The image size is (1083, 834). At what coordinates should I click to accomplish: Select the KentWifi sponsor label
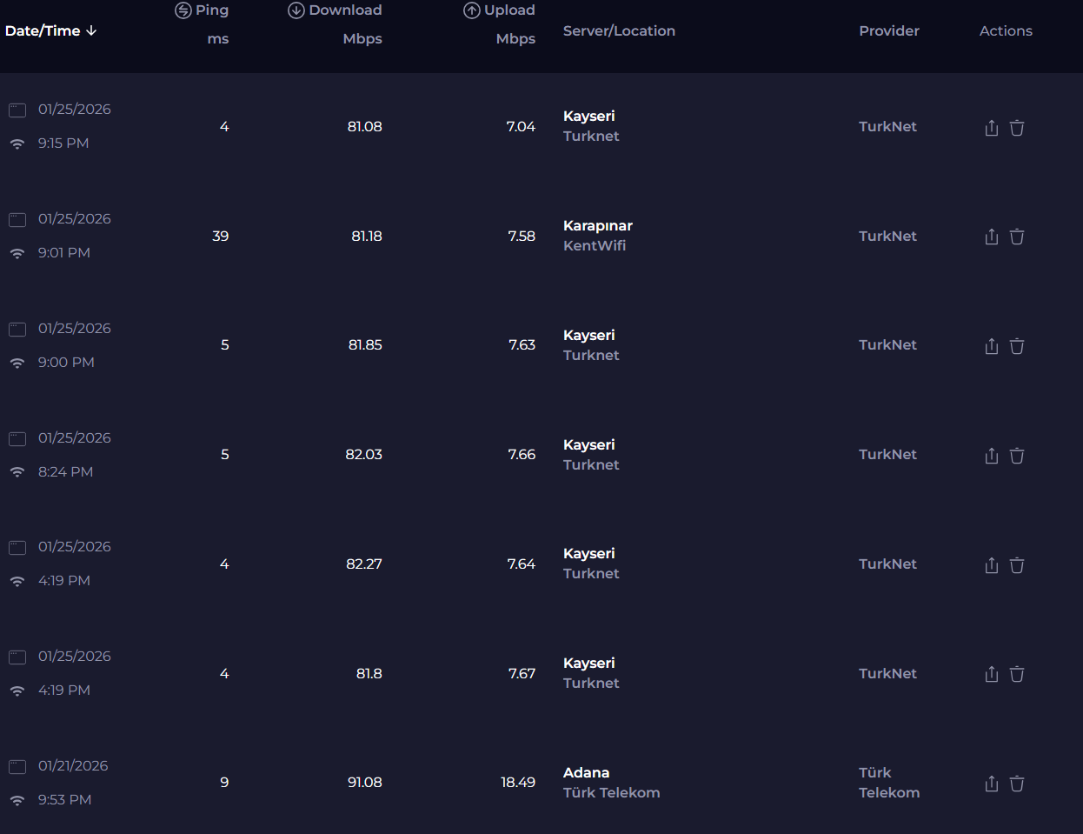(x=595, y=245)
